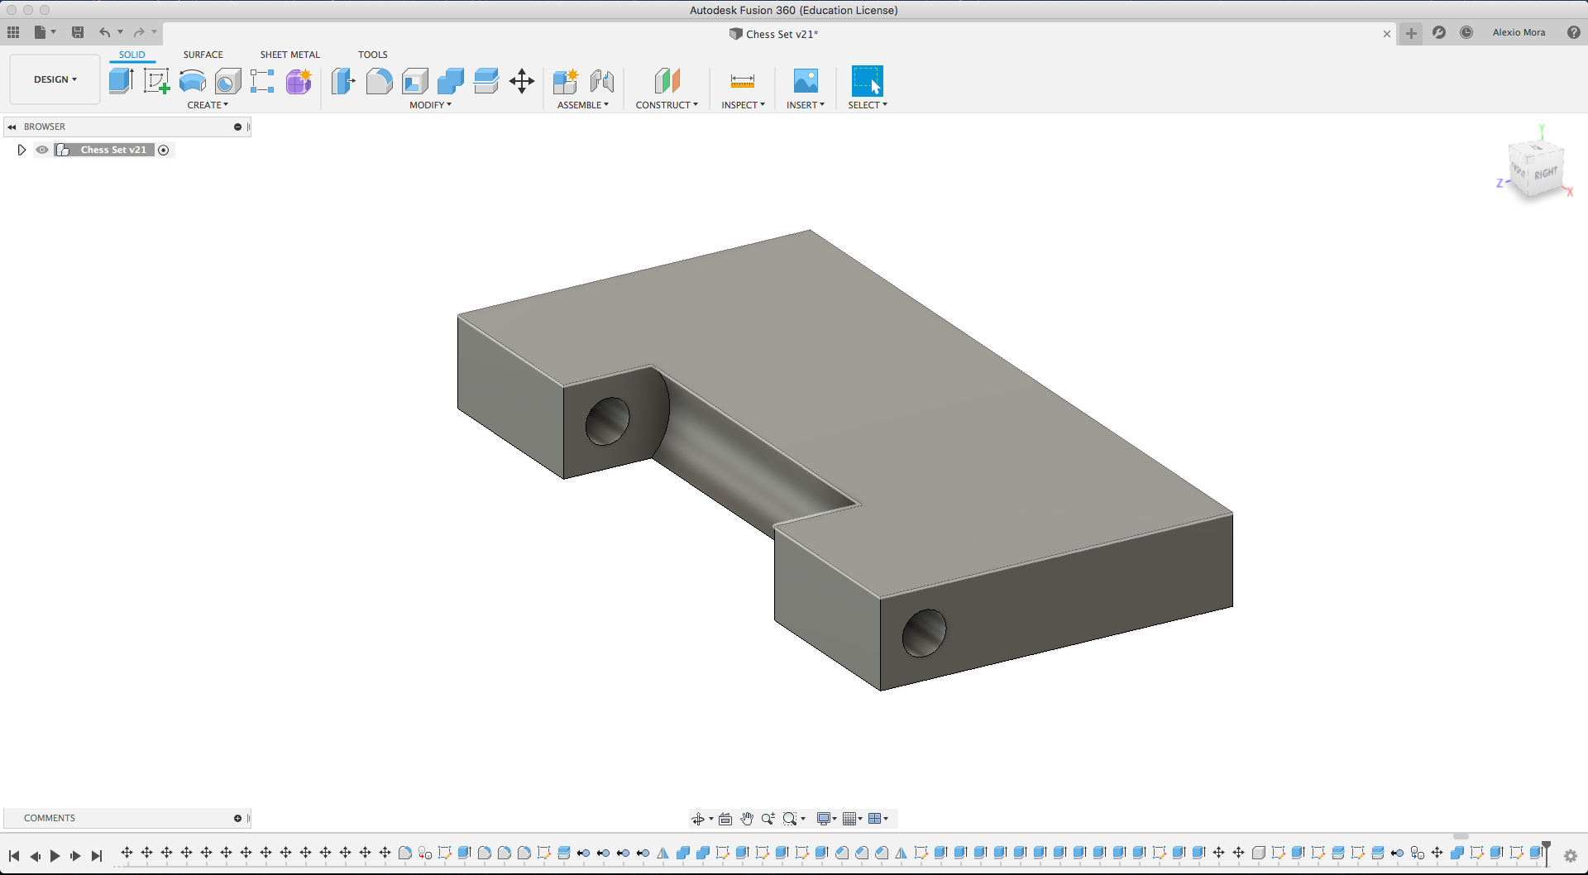Switch to the SHEET METAL tab
The height and width of the screenshot is (875, 1588).
[x=290, y=55]
